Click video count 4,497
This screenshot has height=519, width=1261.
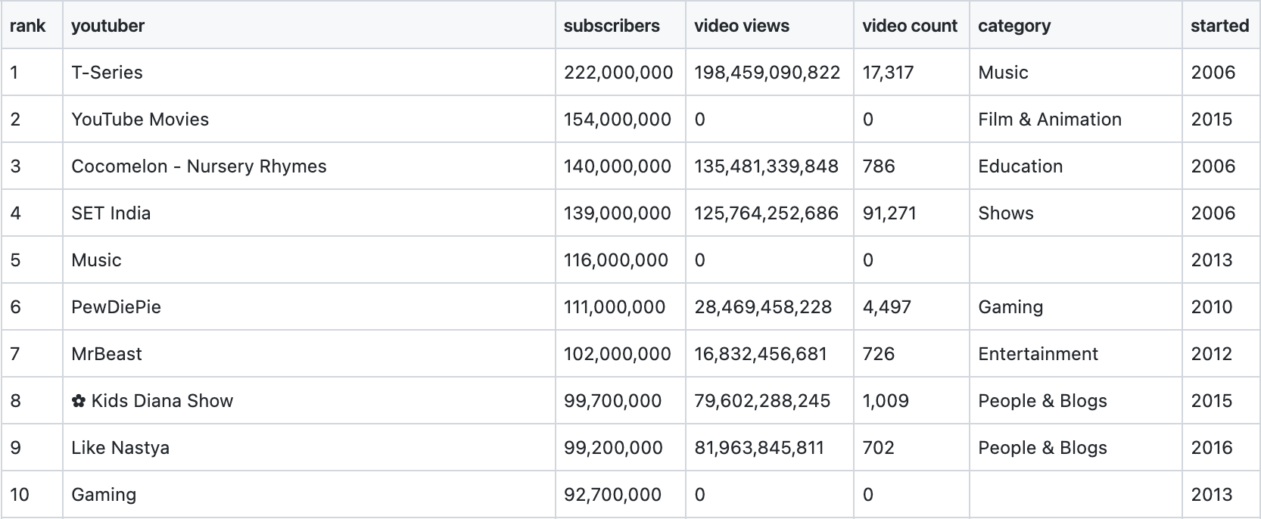pos(887,307)
